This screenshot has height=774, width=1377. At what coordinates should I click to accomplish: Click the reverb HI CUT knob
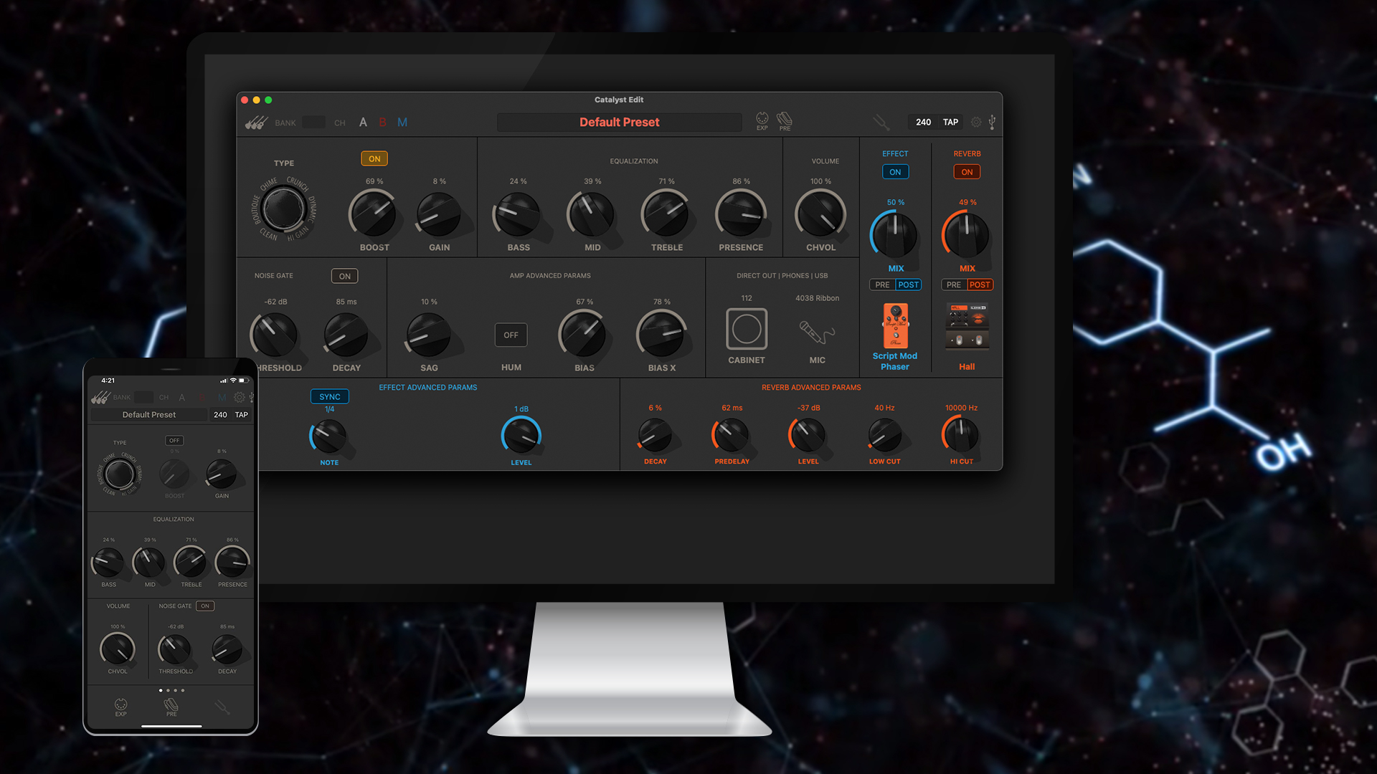coord(960,434)
